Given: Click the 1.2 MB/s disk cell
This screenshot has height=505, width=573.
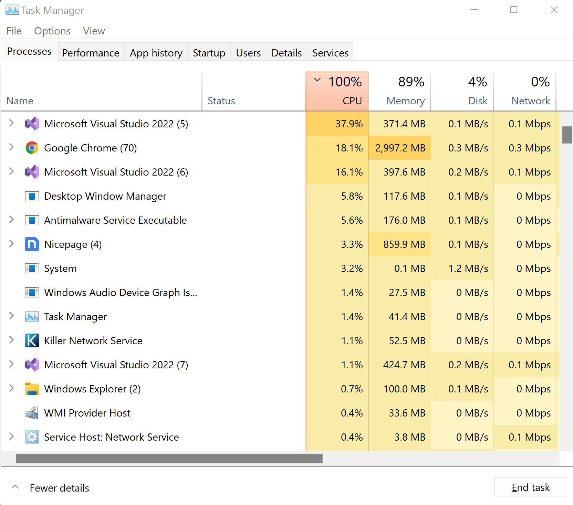Looking at the screenshot, I should pos(462,268).
